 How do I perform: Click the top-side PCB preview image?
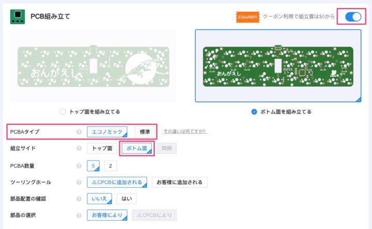tap(97, 66)
